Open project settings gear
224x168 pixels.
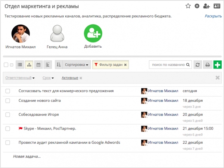pos(197,6)
